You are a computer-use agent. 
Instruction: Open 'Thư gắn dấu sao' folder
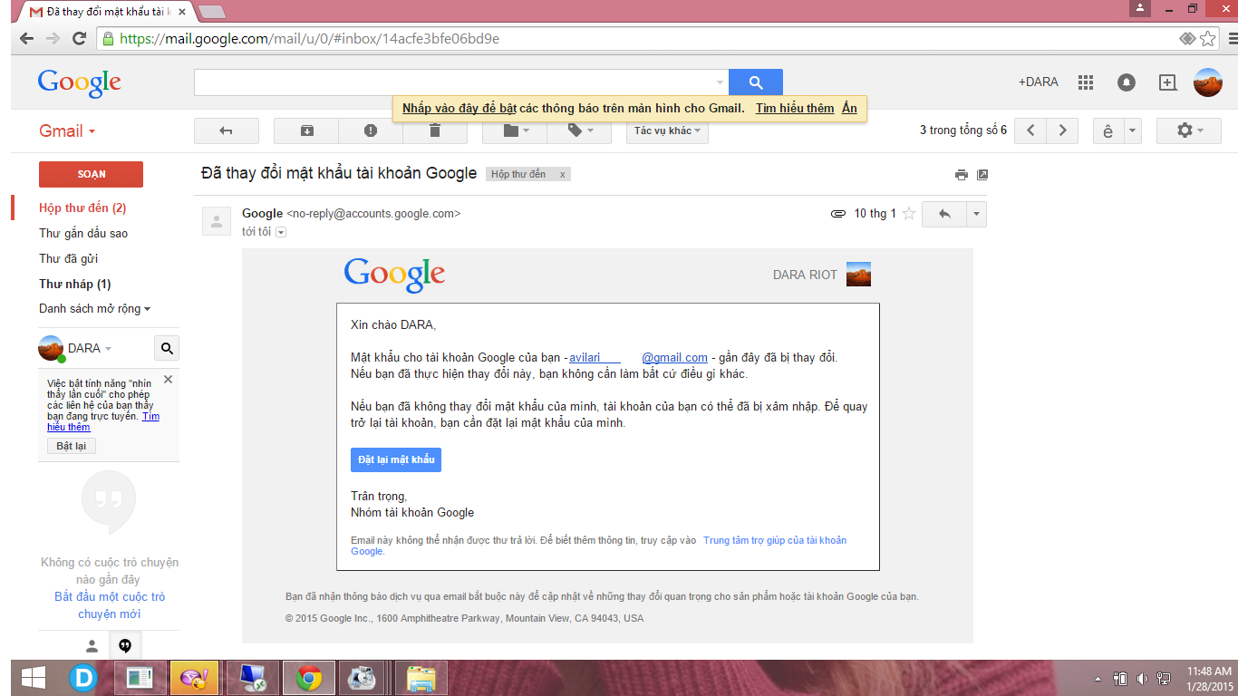[x=83, y=234]
